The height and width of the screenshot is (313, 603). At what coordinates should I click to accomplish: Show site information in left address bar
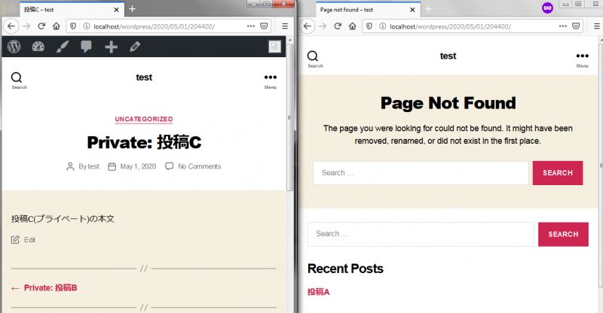click(x=87, y=26)
